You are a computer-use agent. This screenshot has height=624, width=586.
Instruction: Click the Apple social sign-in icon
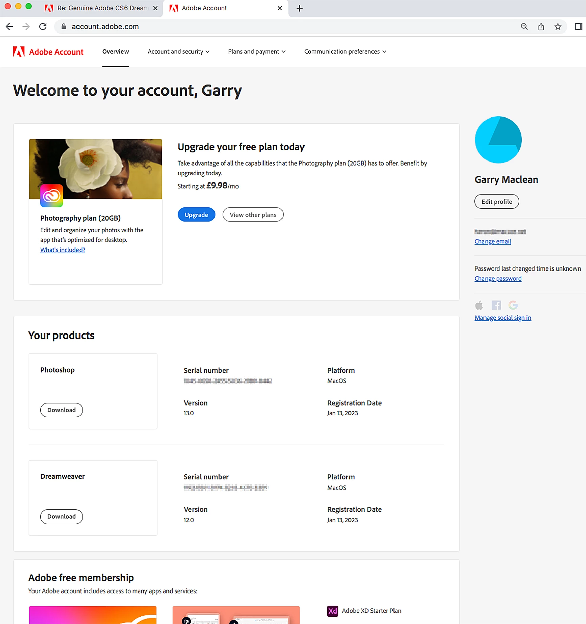(479, 305)
